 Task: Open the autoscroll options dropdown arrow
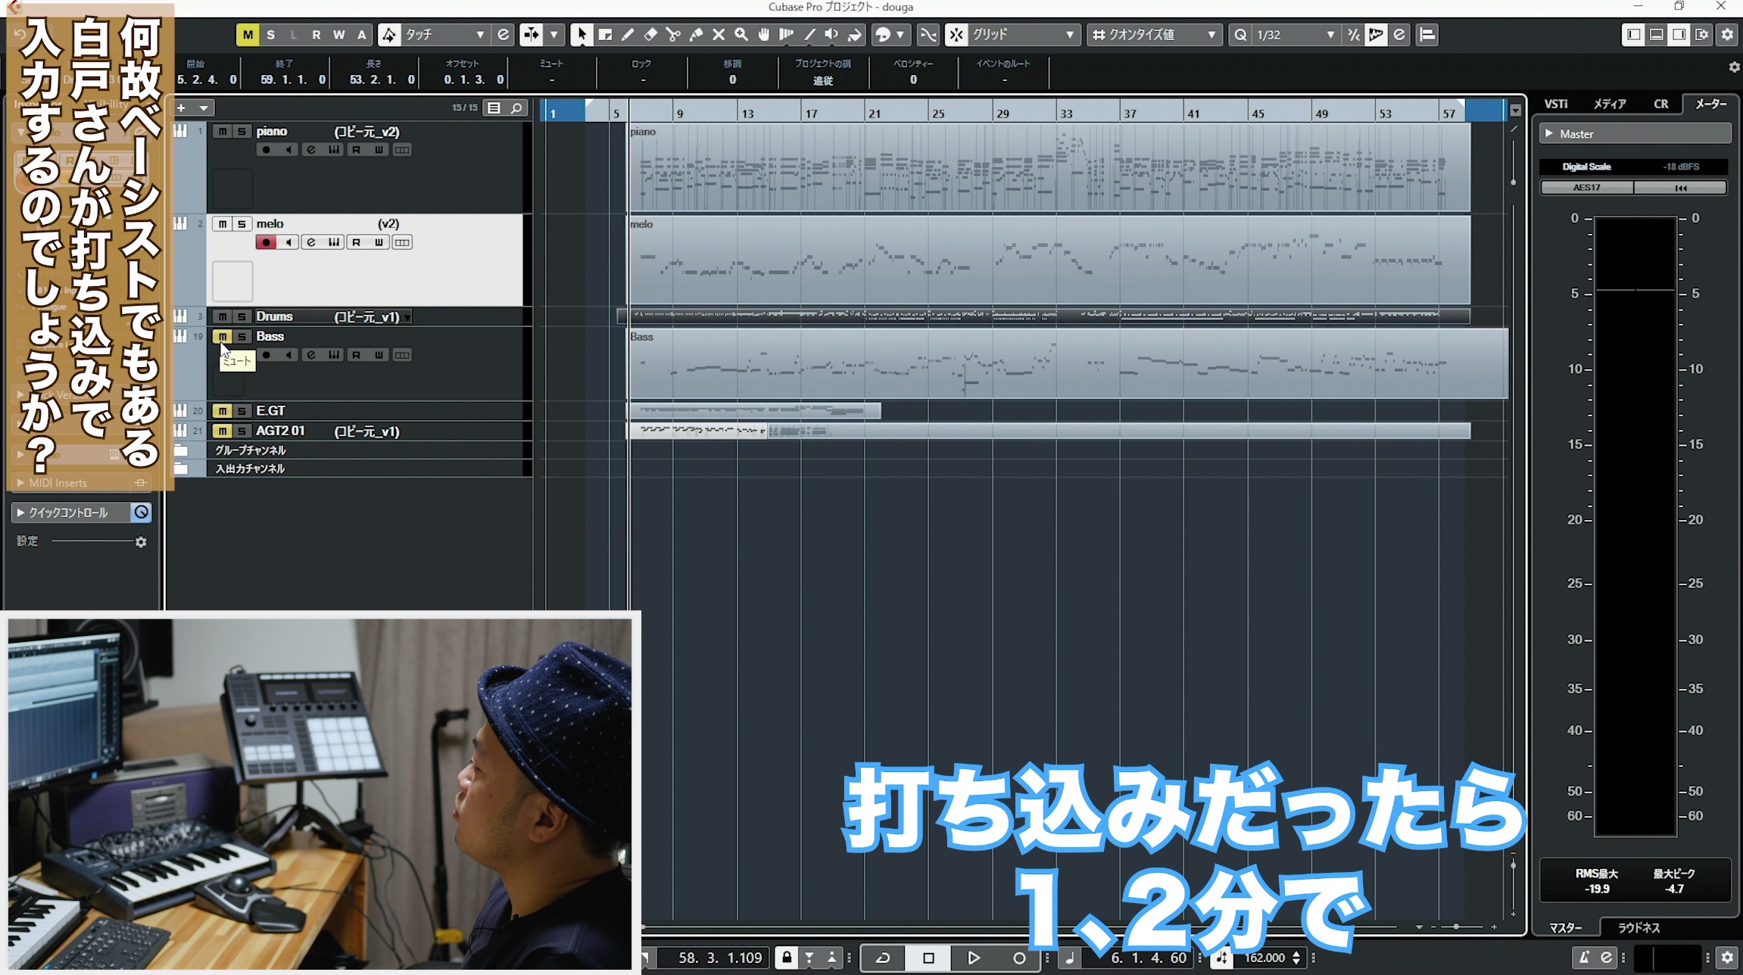(x=554, y=35)
